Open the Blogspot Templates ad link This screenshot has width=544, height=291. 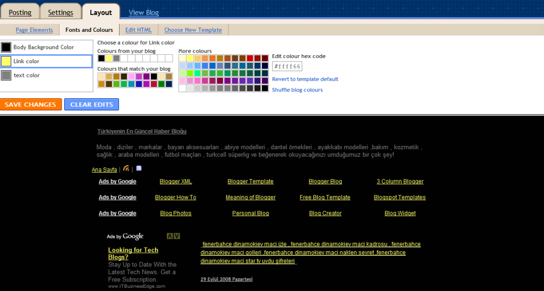tap(399, 198)
